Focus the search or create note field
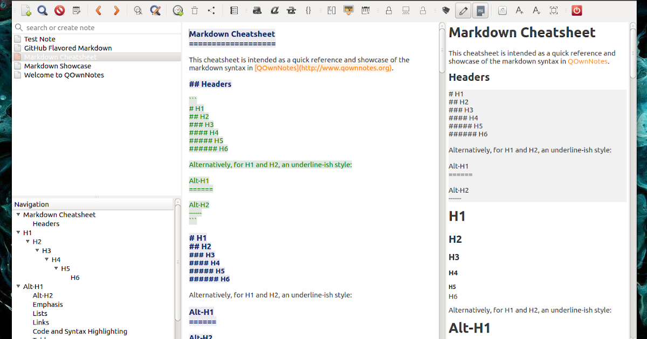Viewport: 647px width, 339px height. tap(97, 27)
